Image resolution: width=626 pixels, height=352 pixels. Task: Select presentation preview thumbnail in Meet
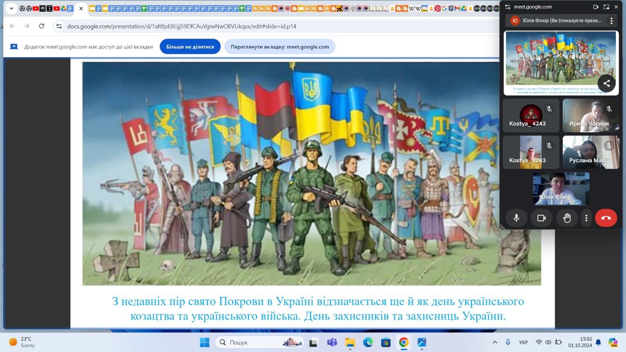(561, 63)
